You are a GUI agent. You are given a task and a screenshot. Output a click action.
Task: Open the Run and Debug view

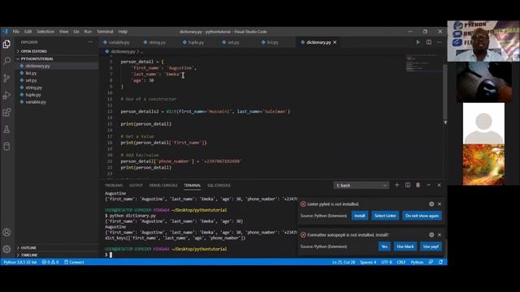tap(6, 96)
